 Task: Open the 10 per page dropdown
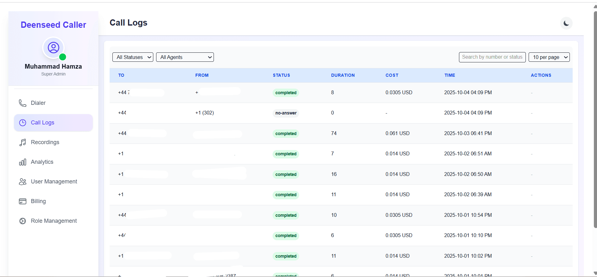pos(549,57)
